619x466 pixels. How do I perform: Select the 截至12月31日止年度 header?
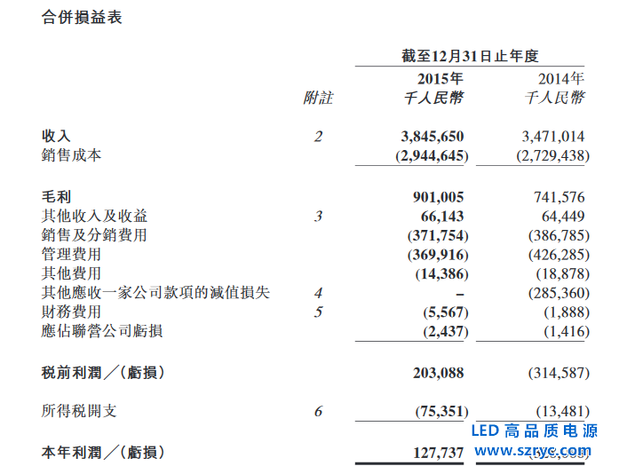(470, 56)
